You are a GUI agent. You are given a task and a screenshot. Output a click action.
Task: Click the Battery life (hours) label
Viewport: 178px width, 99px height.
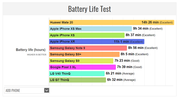[30, 50]
